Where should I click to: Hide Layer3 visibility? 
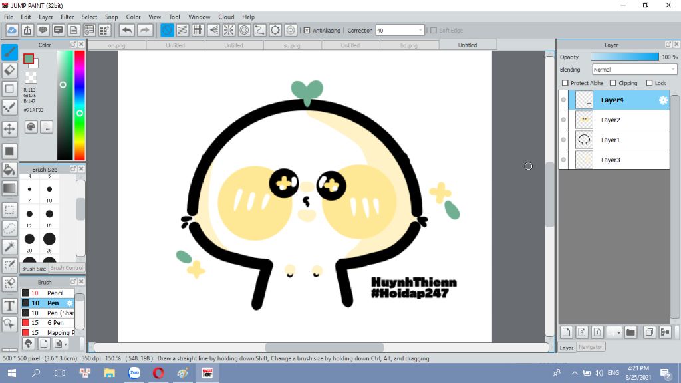pos(563,160)
